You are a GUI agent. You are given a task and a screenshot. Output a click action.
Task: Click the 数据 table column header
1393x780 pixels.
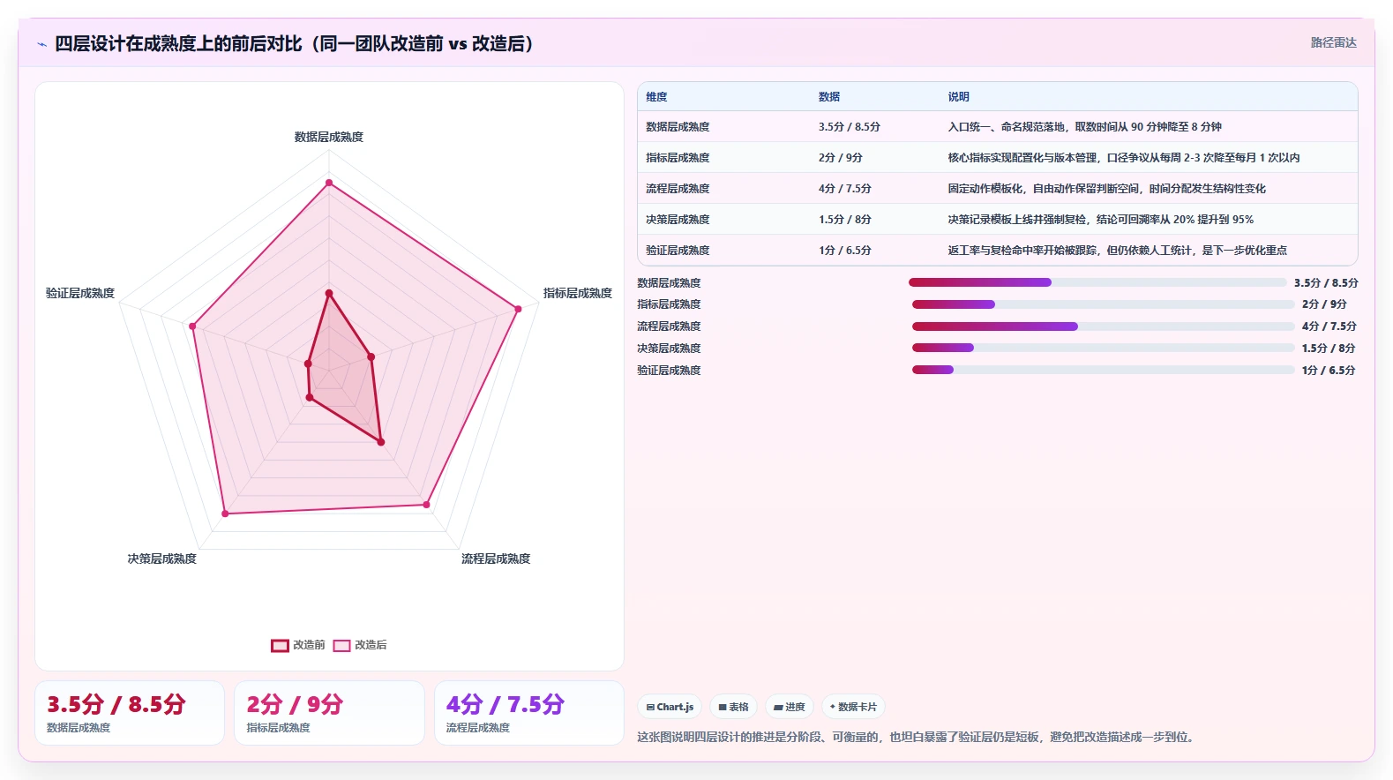829,97
